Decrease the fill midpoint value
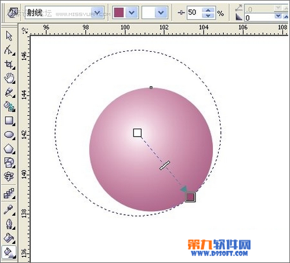 pyautogui.click(x=208, y=16)
